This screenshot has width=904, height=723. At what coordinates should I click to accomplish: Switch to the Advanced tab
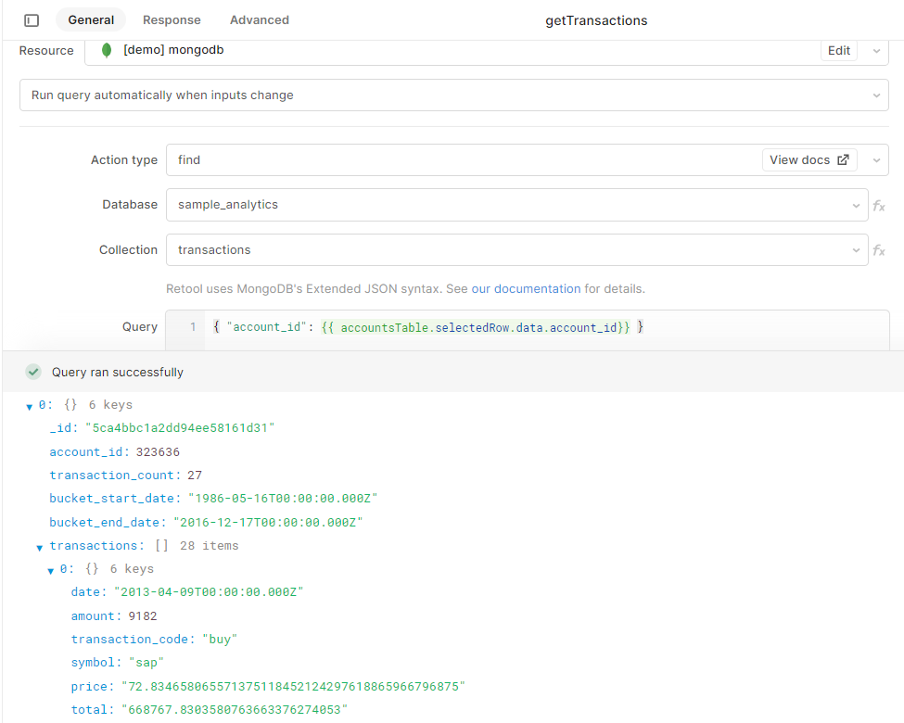tap(260, 20)
